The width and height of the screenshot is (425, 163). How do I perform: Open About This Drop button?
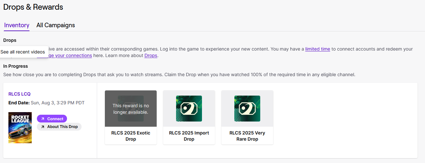(x=59, y=127)
